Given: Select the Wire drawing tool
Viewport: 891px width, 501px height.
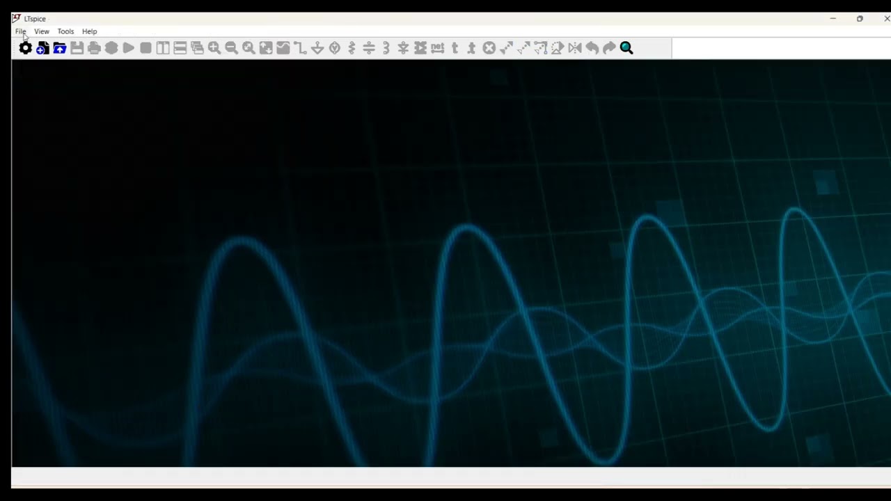Looking at the screenshot, I should [300, 48].
